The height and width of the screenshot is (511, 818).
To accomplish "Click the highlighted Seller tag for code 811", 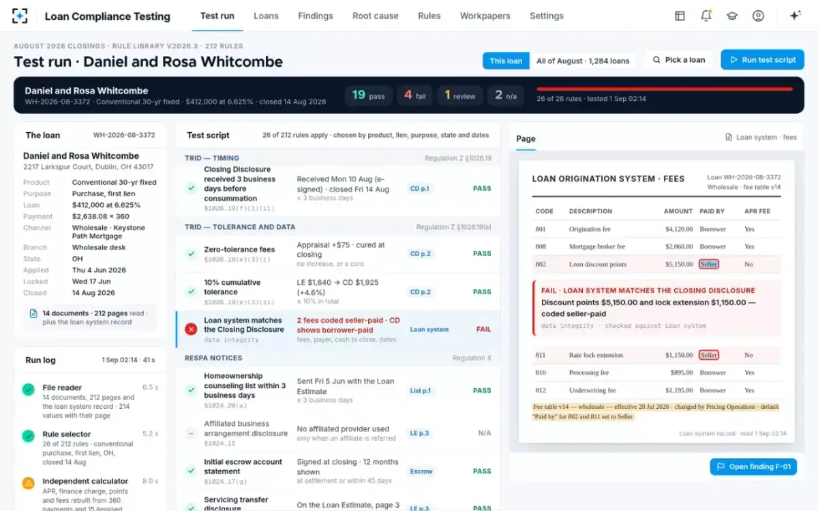I will click(709, 355).
